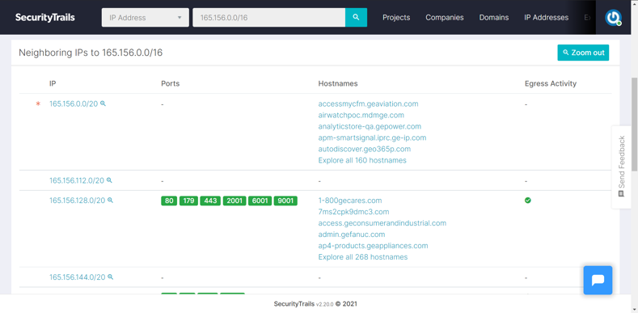Click magnifier icon beside 165.156.128.0/20

click(x=110, y=200)
